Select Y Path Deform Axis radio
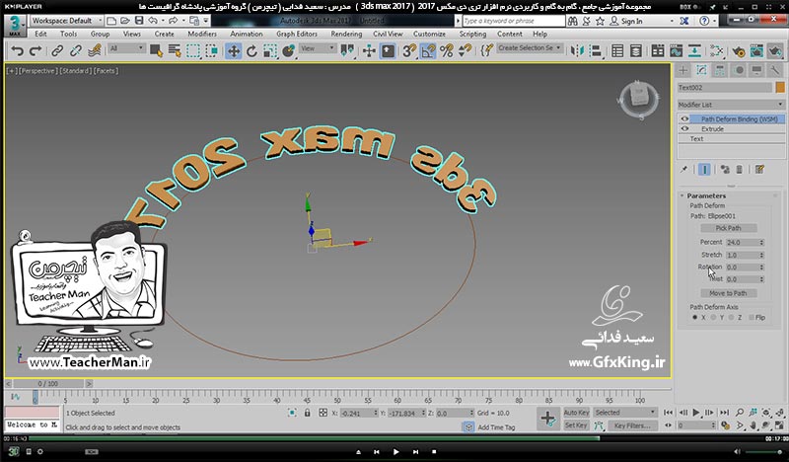Image resolution: width=789 pixels, height=462 pixels. point(713,318)
